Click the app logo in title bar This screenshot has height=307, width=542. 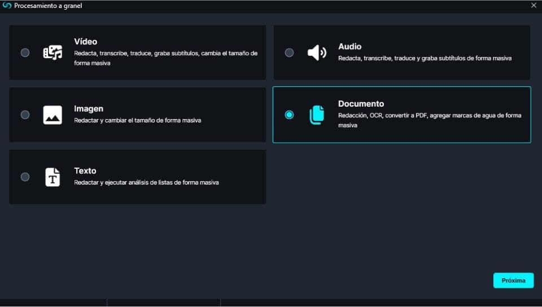[7, 5]
